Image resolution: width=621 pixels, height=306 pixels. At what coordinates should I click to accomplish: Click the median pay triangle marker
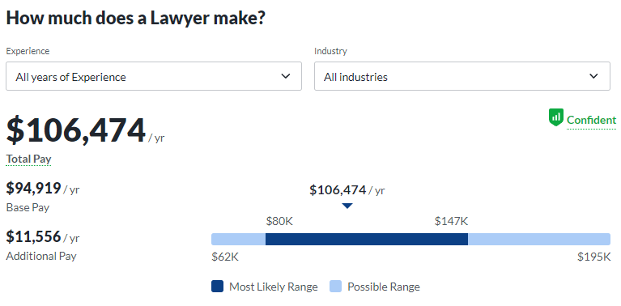point(347,206)
